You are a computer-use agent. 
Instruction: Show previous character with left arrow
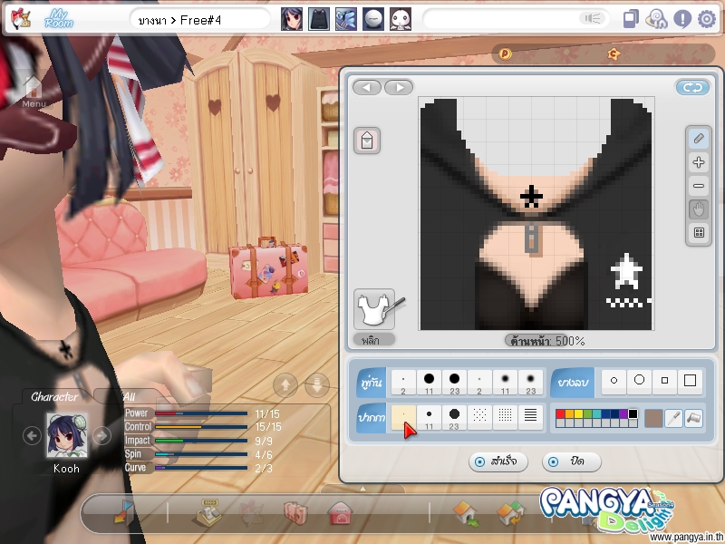click(32, 436)
